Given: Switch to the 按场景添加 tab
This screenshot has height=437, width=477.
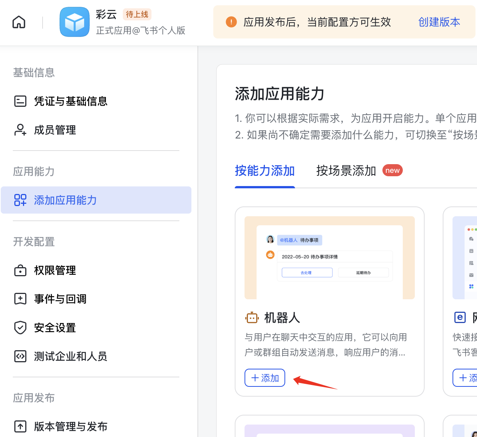Looking at the screenshot, I should tap(346, 171).
